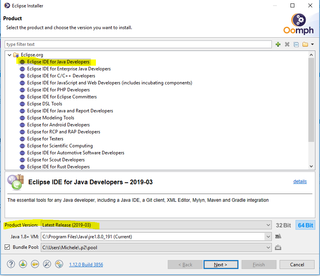Click the green plus add product icon

278,44
